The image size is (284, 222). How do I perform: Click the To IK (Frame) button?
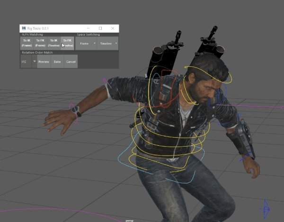[27, 43]
